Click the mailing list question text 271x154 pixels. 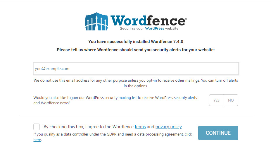[115, 100]
